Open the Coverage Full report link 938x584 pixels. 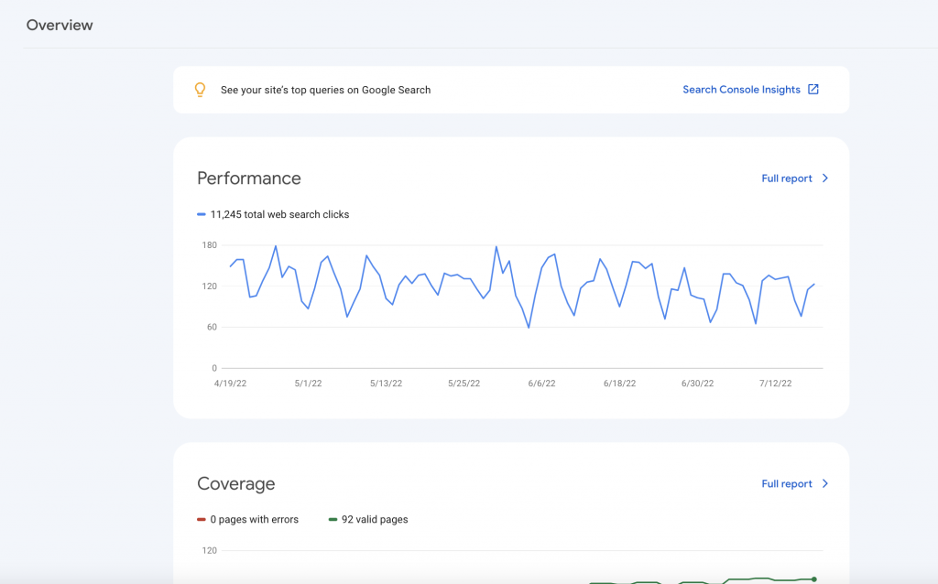point(787,483)
